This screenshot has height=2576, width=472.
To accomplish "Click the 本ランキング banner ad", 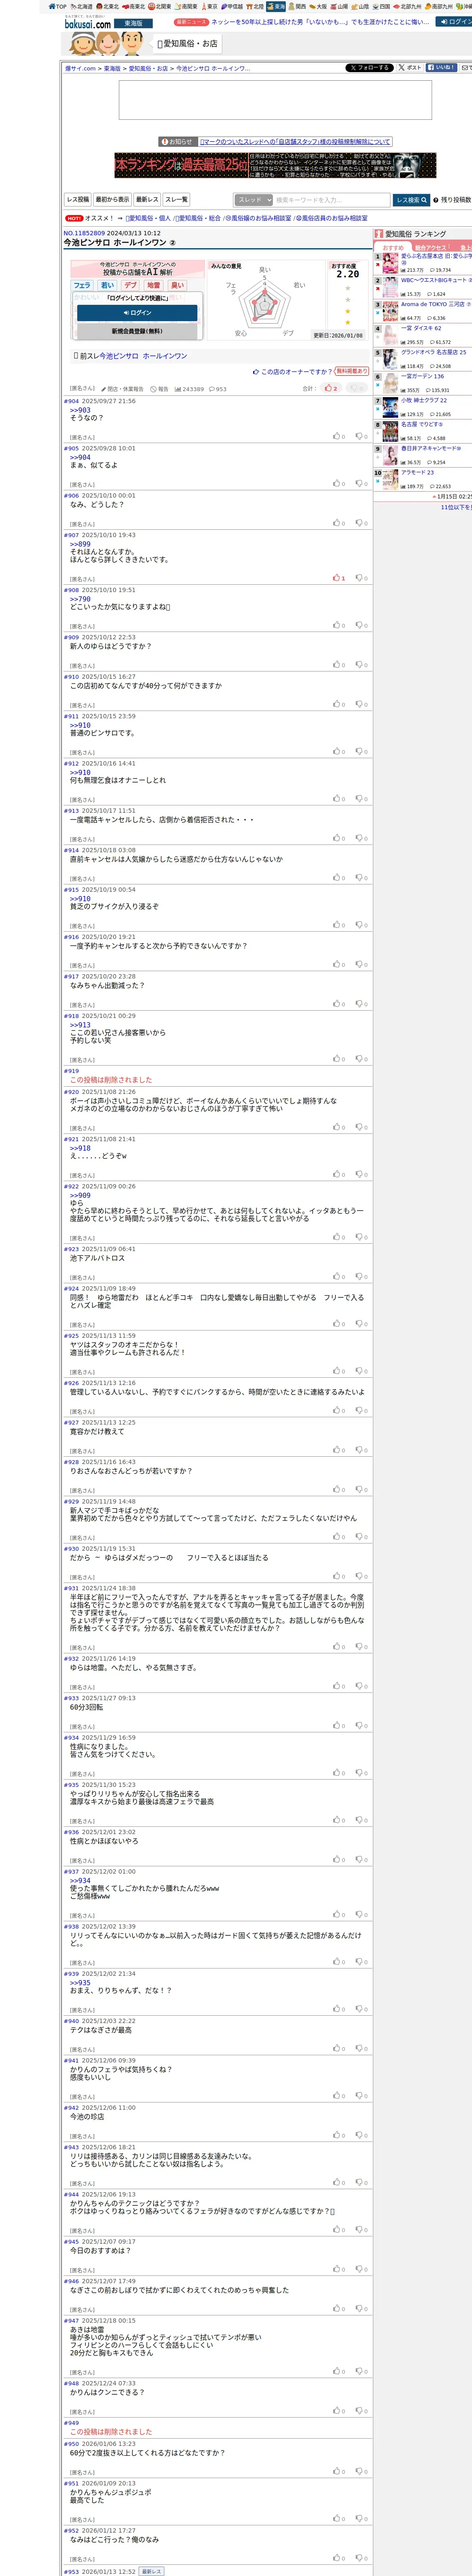I will 275,165.
